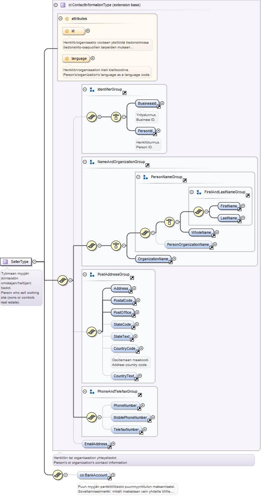
Task: Click the ci:ContactInformationType type icon
Action: 63,5
